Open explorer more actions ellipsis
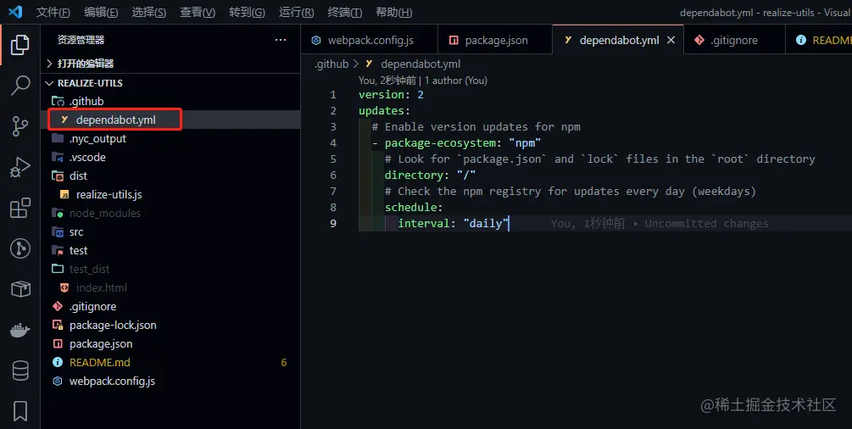This screenshot has height=429, width=852. click(281, 40)
